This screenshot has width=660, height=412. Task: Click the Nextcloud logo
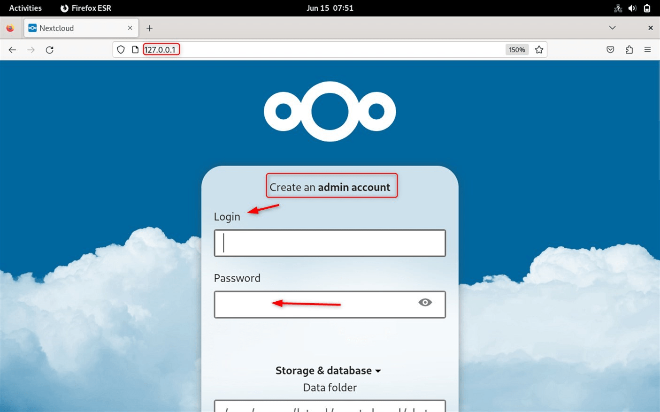pos(330,112)
